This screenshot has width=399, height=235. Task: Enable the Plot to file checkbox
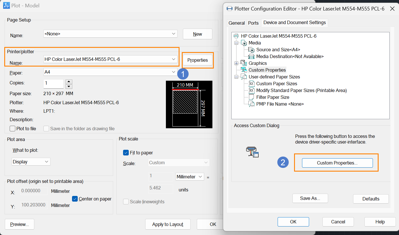[x=12, y=129]
